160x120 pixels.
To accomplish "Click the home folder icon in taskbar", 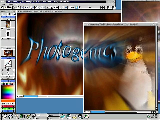I will [x=16, y=116].
